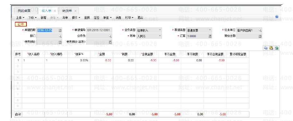Click the 税额 column header
Screen dimensions: 293x121
tap(124, 54)
